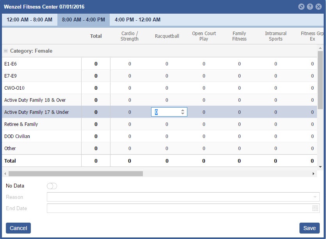
Task: Click the help question mark icon
Action: click(x=310, y=7)
